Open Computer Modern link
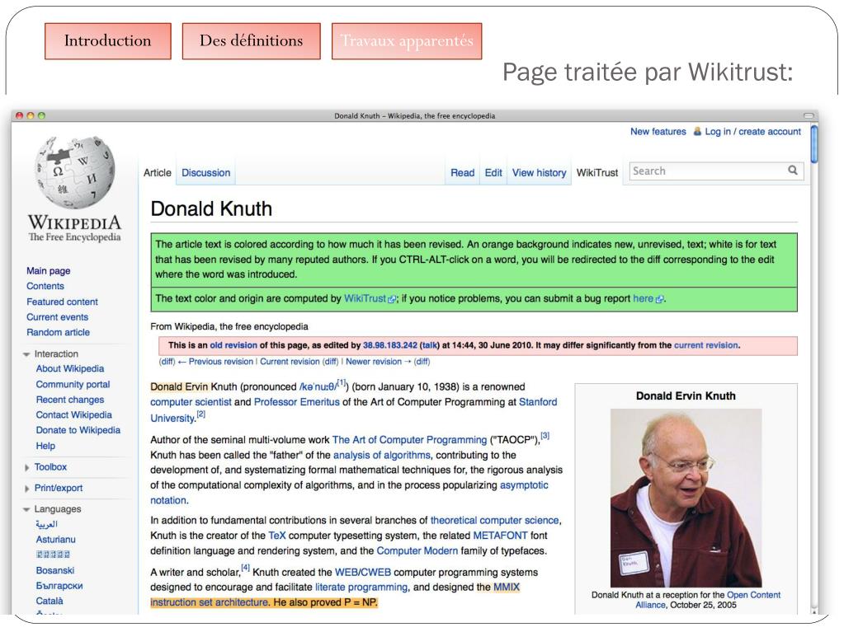The height and width of the screenshot is (632, 844). [x=417, y=551]
